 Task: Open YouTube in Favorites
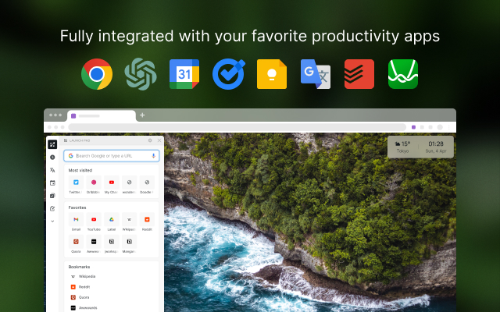[x=94, y=222]
